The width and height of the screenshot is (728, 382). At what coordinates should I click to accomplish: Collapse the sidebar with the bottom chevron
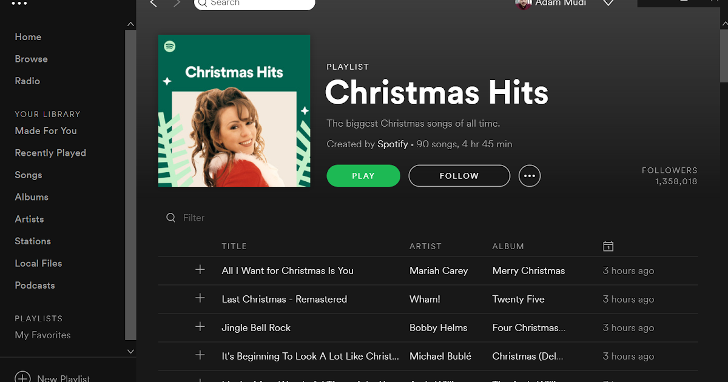(x=130, y=351)
